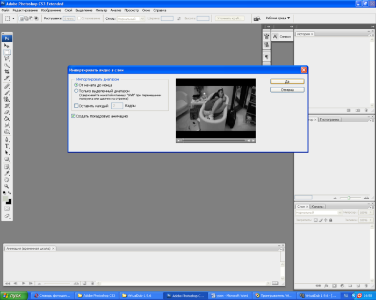Screen dimensions: 376x300
Task: Select the History Brush tool
Action: click(x=6, y=106)
